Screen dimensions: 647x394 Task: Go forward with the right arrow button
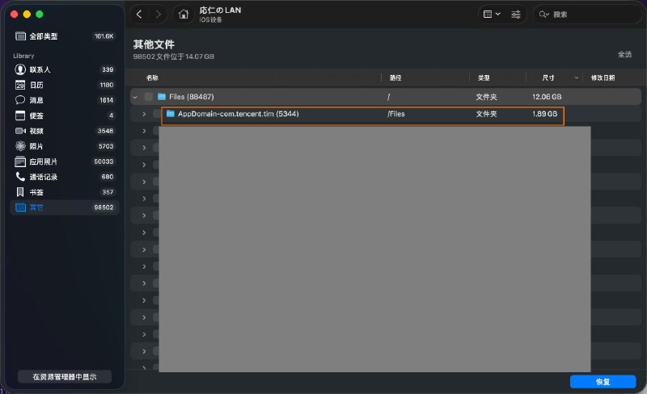click(158, 15)
